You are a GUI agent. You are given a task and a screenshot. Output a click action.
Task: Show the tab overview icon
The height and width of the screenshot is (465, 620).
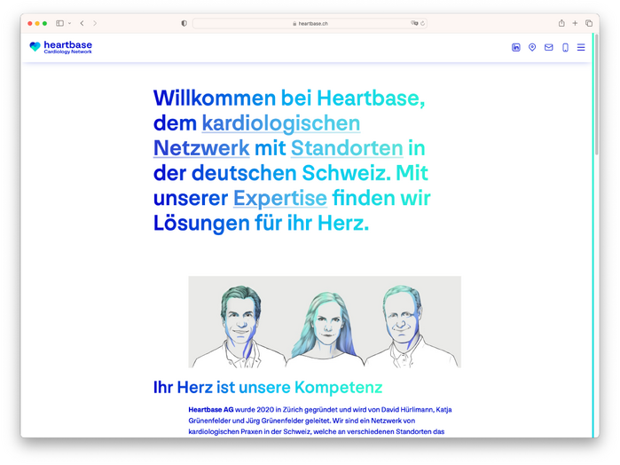tap(589, 23)
